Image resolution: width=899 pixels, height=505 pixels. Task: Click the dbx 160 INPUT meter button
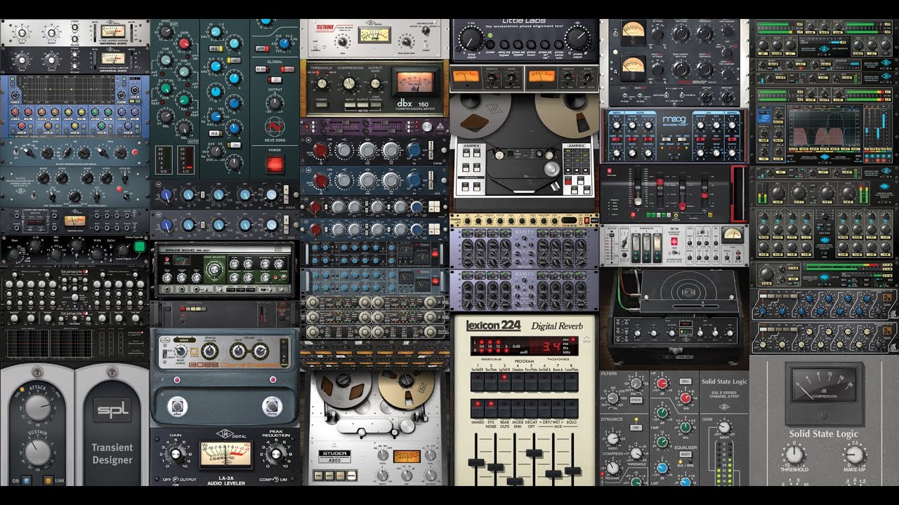pyautogui.click(x=350, y=105)
